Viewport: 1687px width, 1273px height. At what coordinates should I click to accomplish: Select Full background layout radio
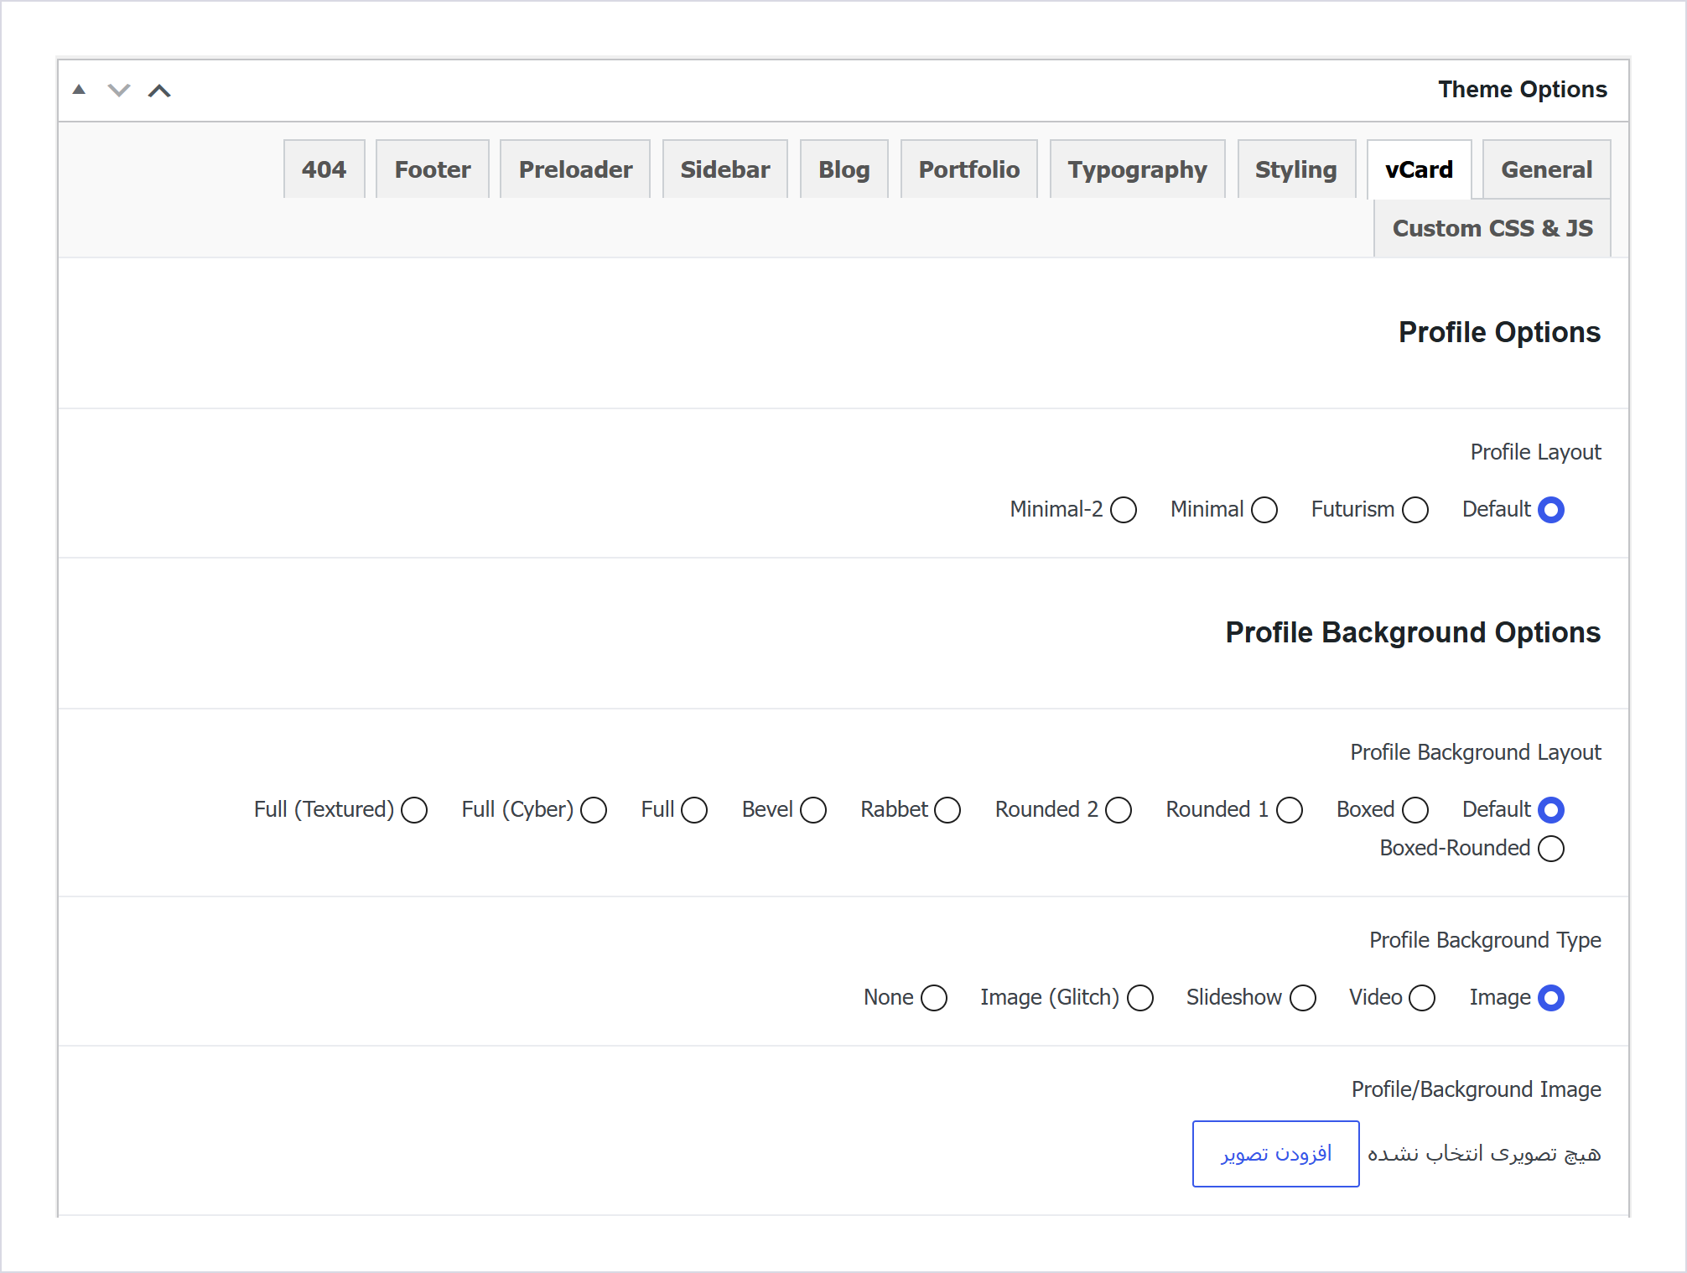click(x=694, y=810)
